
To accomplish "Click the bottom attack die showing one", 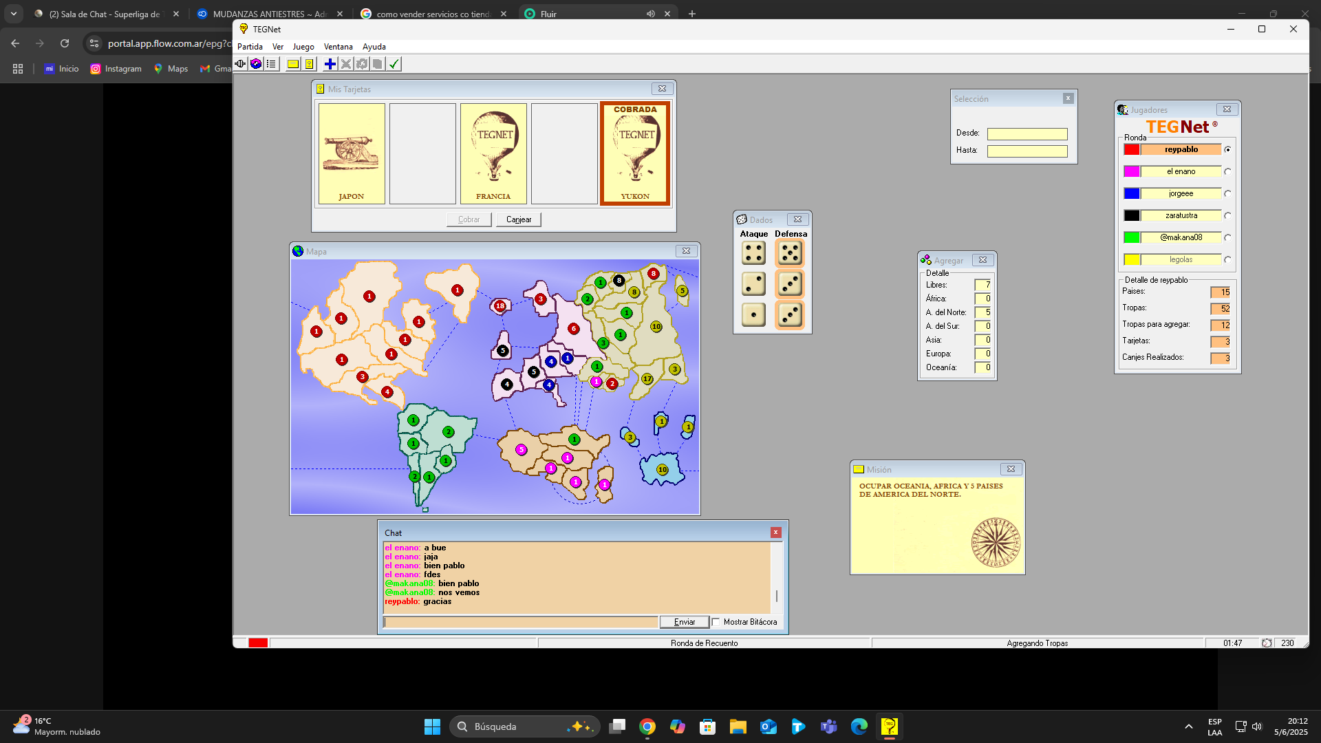I will pos(753,315).
